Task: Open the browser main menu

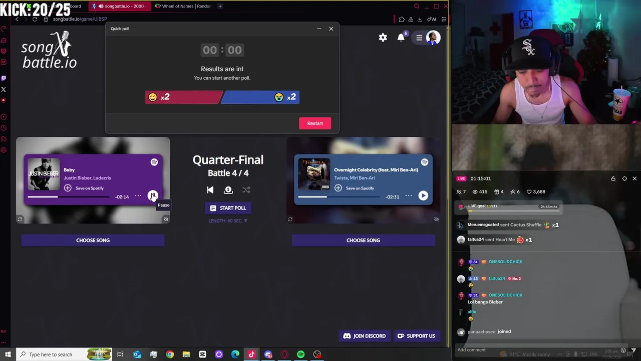Action: coord(444,19)
